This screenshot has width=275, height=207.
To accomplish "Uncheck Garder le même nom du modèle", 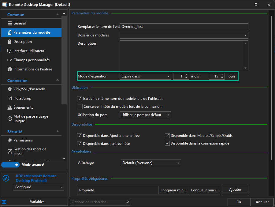I will point(80,99).
